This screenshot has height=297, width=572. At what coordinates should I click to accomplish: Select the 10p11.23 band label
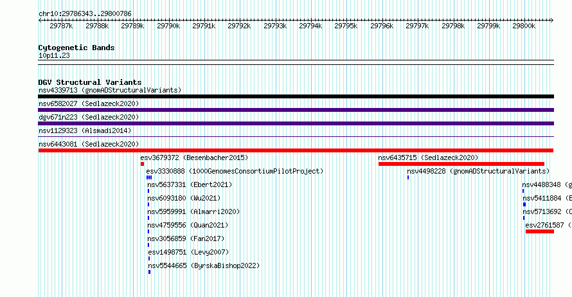[x=54, y=55]
